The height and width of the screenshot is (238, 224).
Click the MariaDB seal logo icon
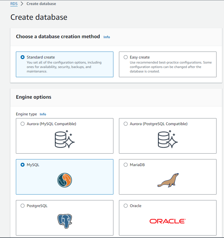point(168,180)
